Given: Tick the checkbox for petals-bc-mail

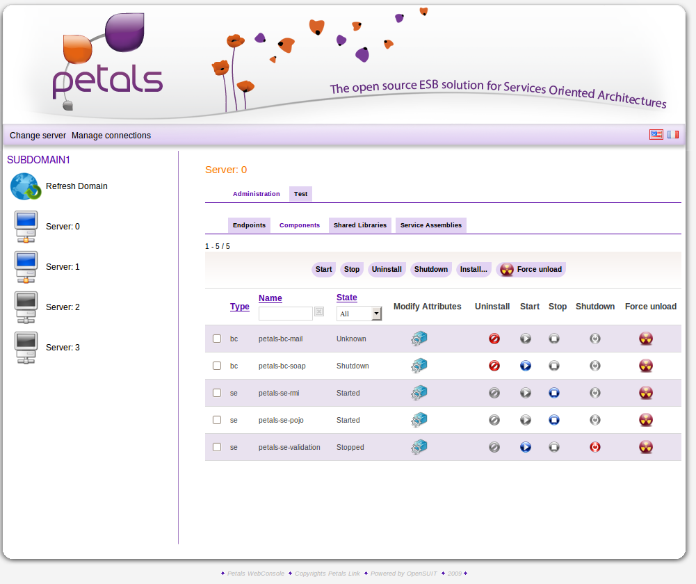Looking at the screenshot, I should point(217,339).
